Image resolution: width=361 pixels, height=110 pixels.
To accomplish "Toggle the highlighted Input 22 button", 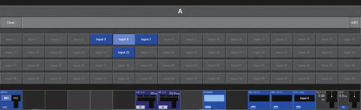I will 124,53.
